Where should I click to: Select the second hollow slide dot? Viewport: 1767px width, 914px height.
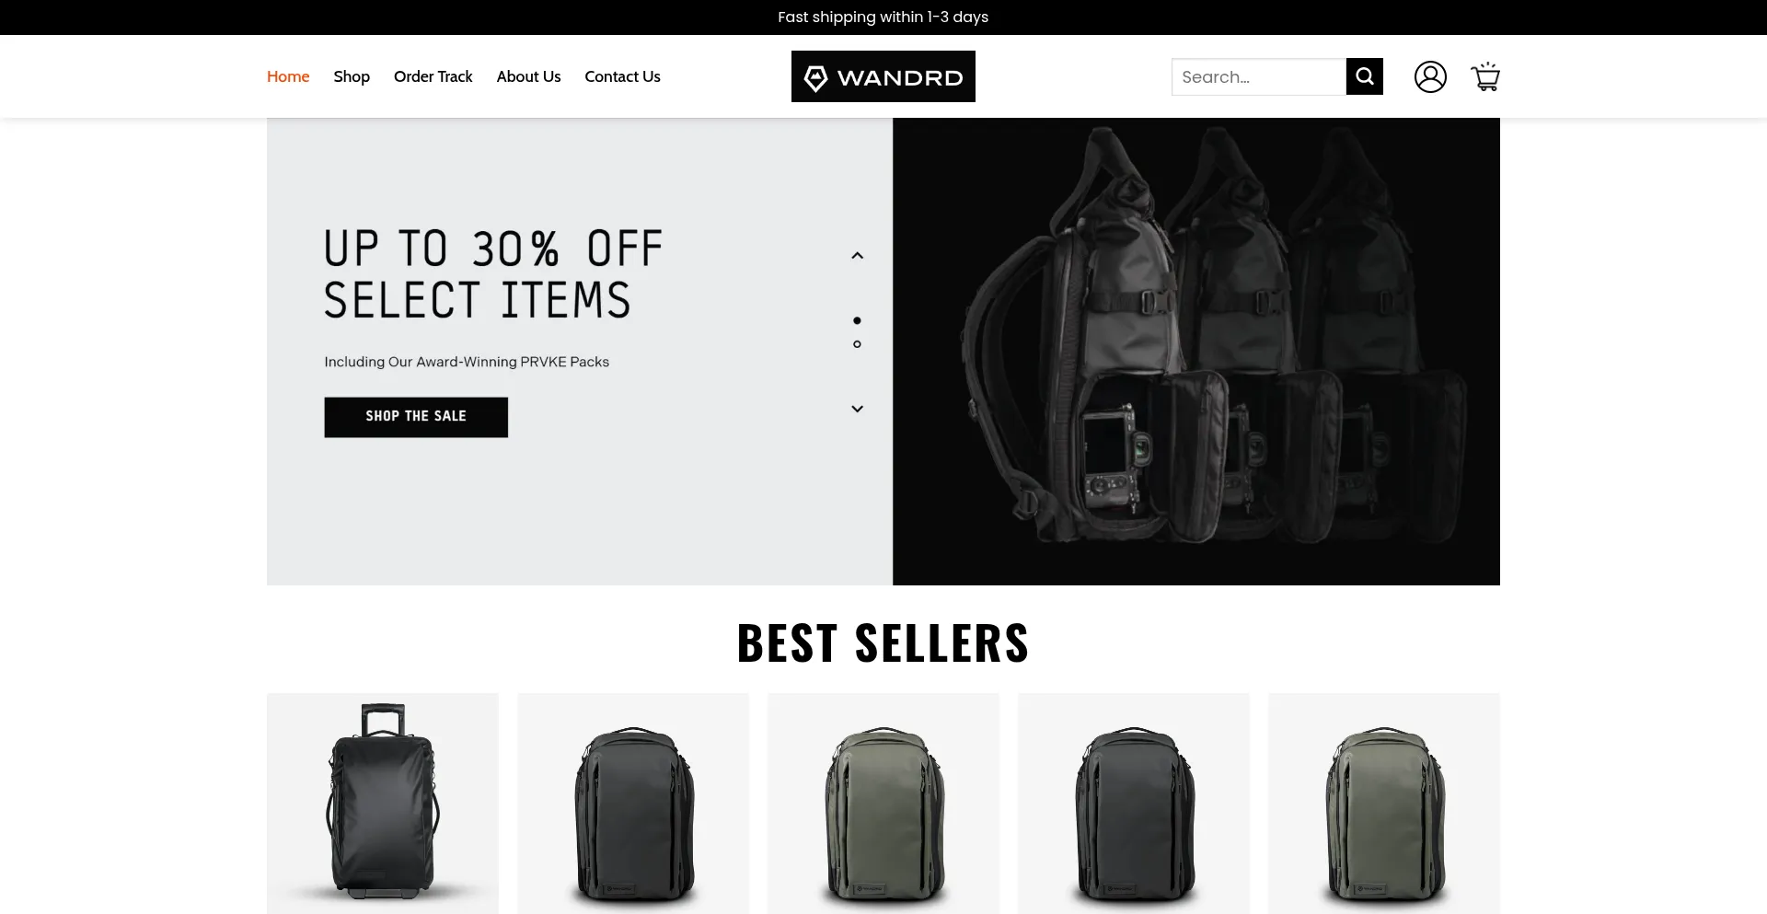point(857,344)
